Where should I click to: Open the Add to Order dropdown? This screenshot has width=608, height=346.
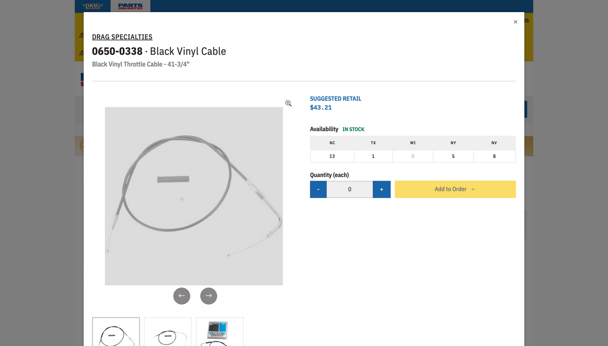tap(455, 189)
